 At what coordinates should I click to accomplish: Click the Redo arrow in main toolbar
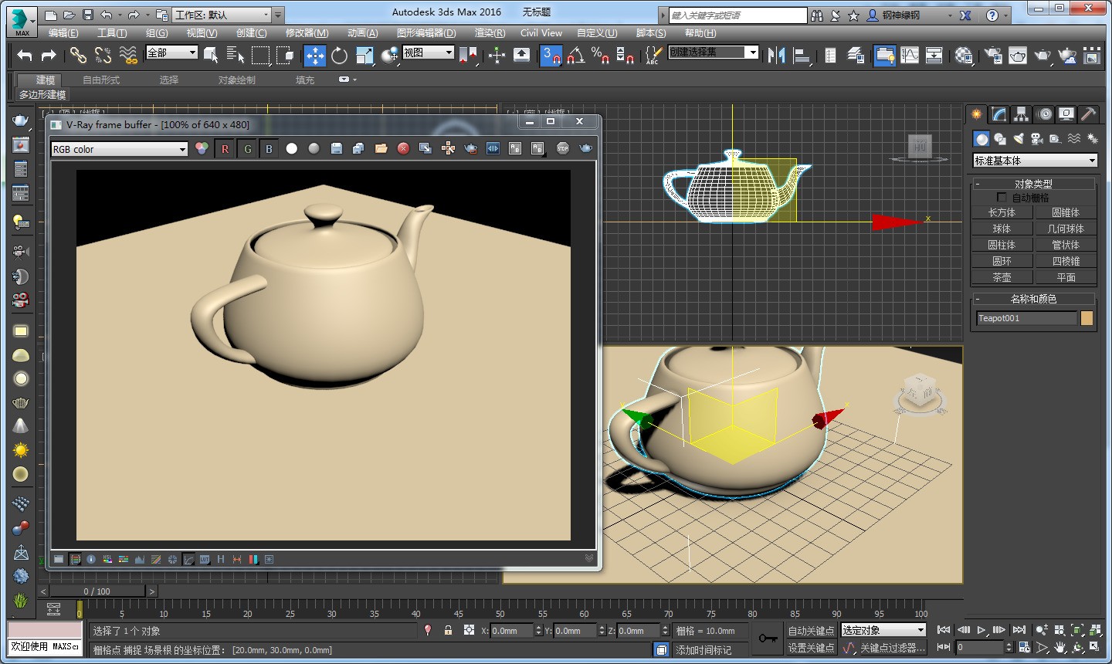pyautogui.click(x=49, y=55)
